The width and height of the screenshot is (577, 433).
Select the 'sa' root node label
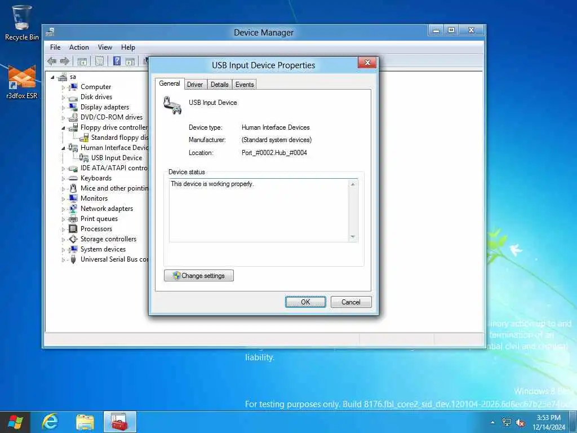pyautogui.click(x=73, y=77)
